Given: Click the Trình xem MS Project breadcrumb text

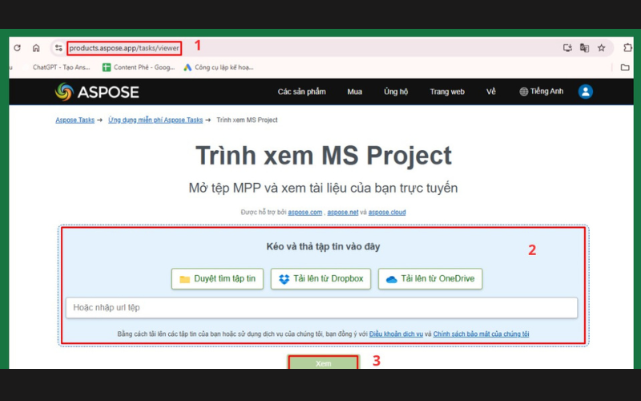Looking at the screenshot, I should [247, 119].
